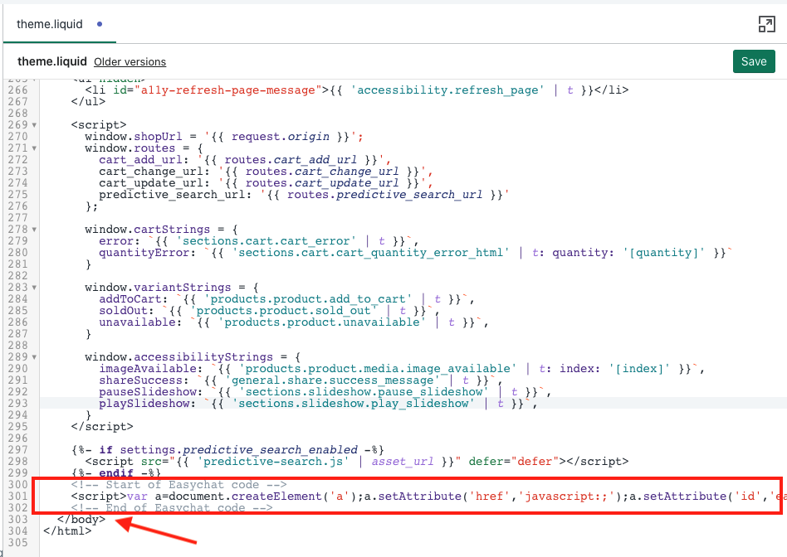Click line number 281 in the gutter
The height and width of the screenshot is (557, 787).
(x=17, y=264)
